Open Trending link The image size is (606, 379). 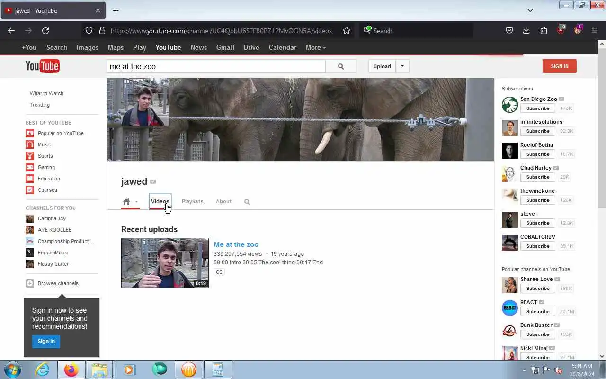[x=40, y=105]
